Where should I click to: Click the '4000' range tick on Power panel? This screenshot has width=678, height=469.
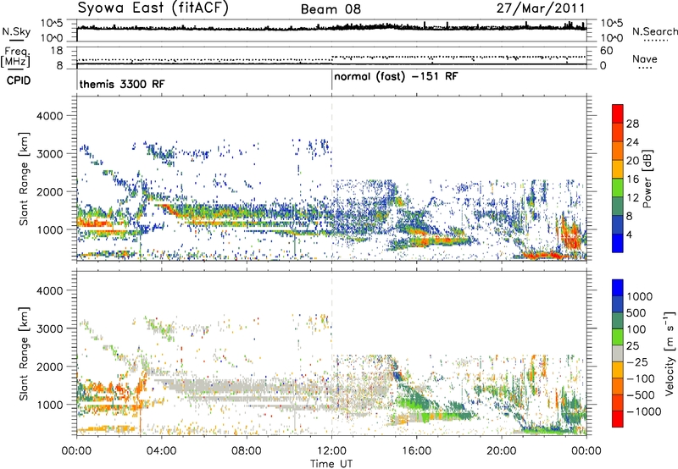pos(49,116)
